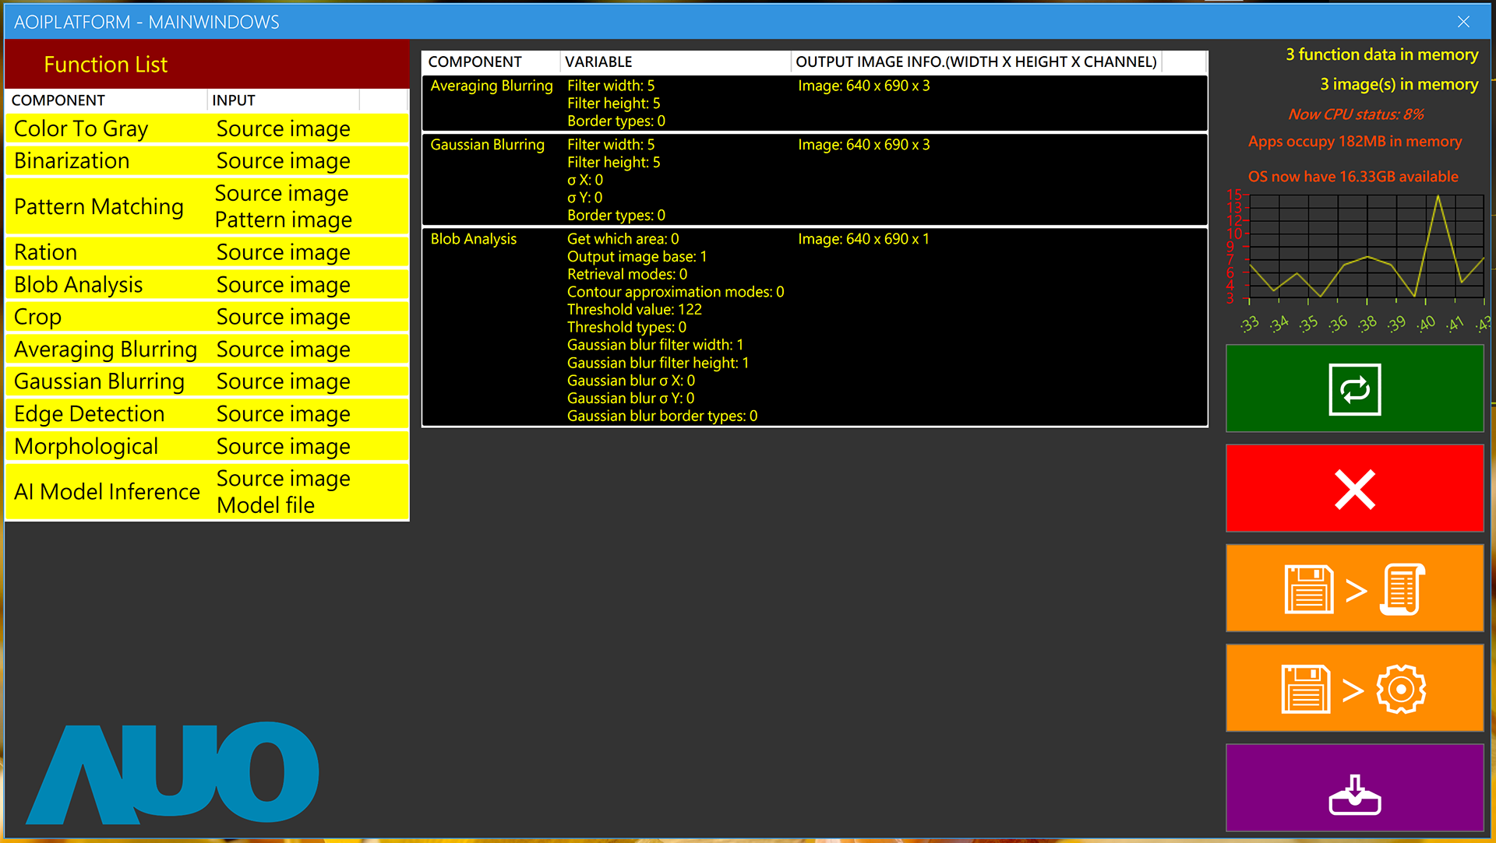Click the AUO logo
Viewport: 1496px width, 843px height.
click(173, 773)
